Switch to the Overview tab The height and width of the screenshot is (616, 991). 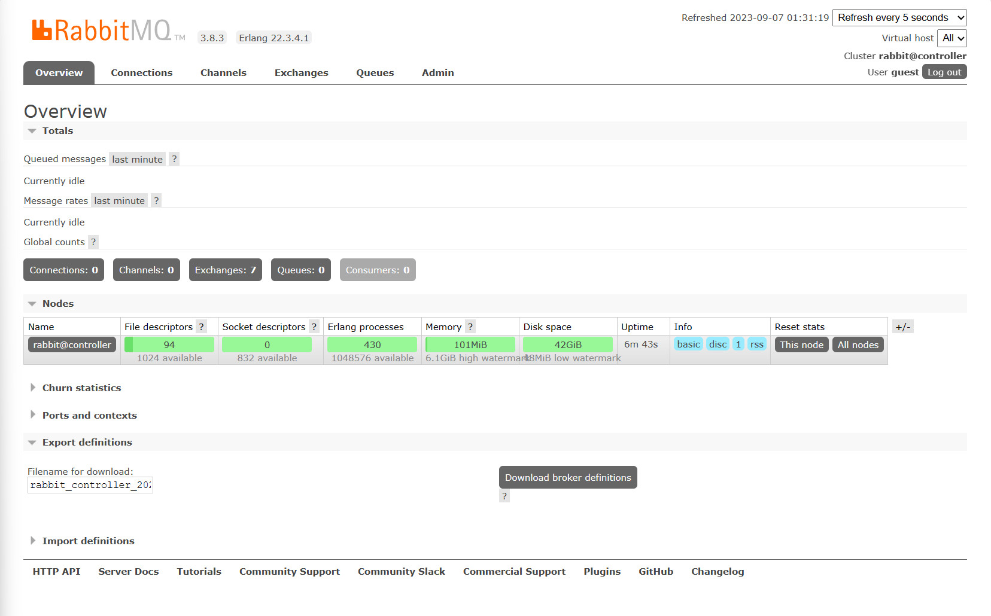pyautogui.click(x=59, y=73)
